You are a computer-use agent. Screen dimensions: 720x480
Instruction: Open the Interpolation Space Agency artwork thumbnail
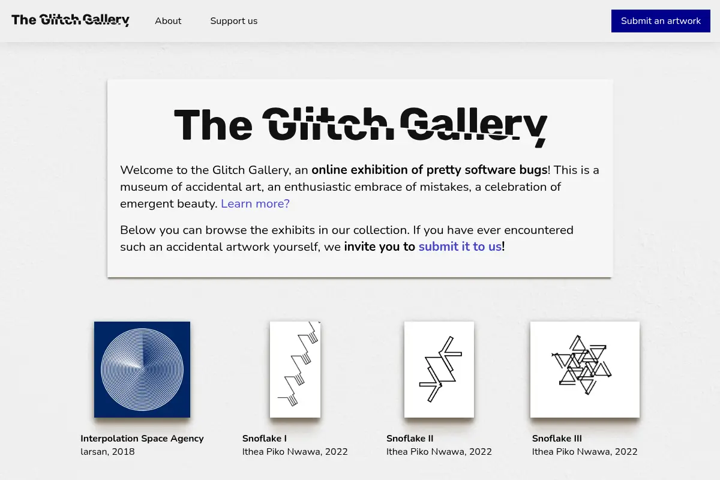tap(142, 370)
